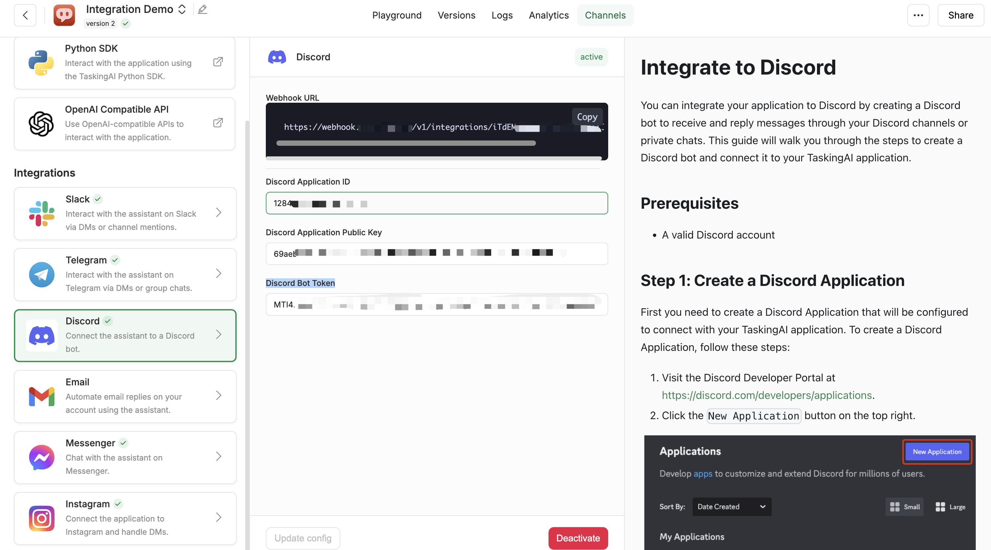Click the Instagram logo icon
The width and height of the screenshot is (991, 550).
click(41, 519)
